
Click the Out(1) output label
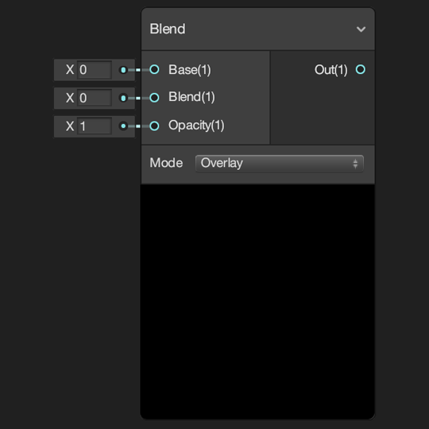point(330,70)
